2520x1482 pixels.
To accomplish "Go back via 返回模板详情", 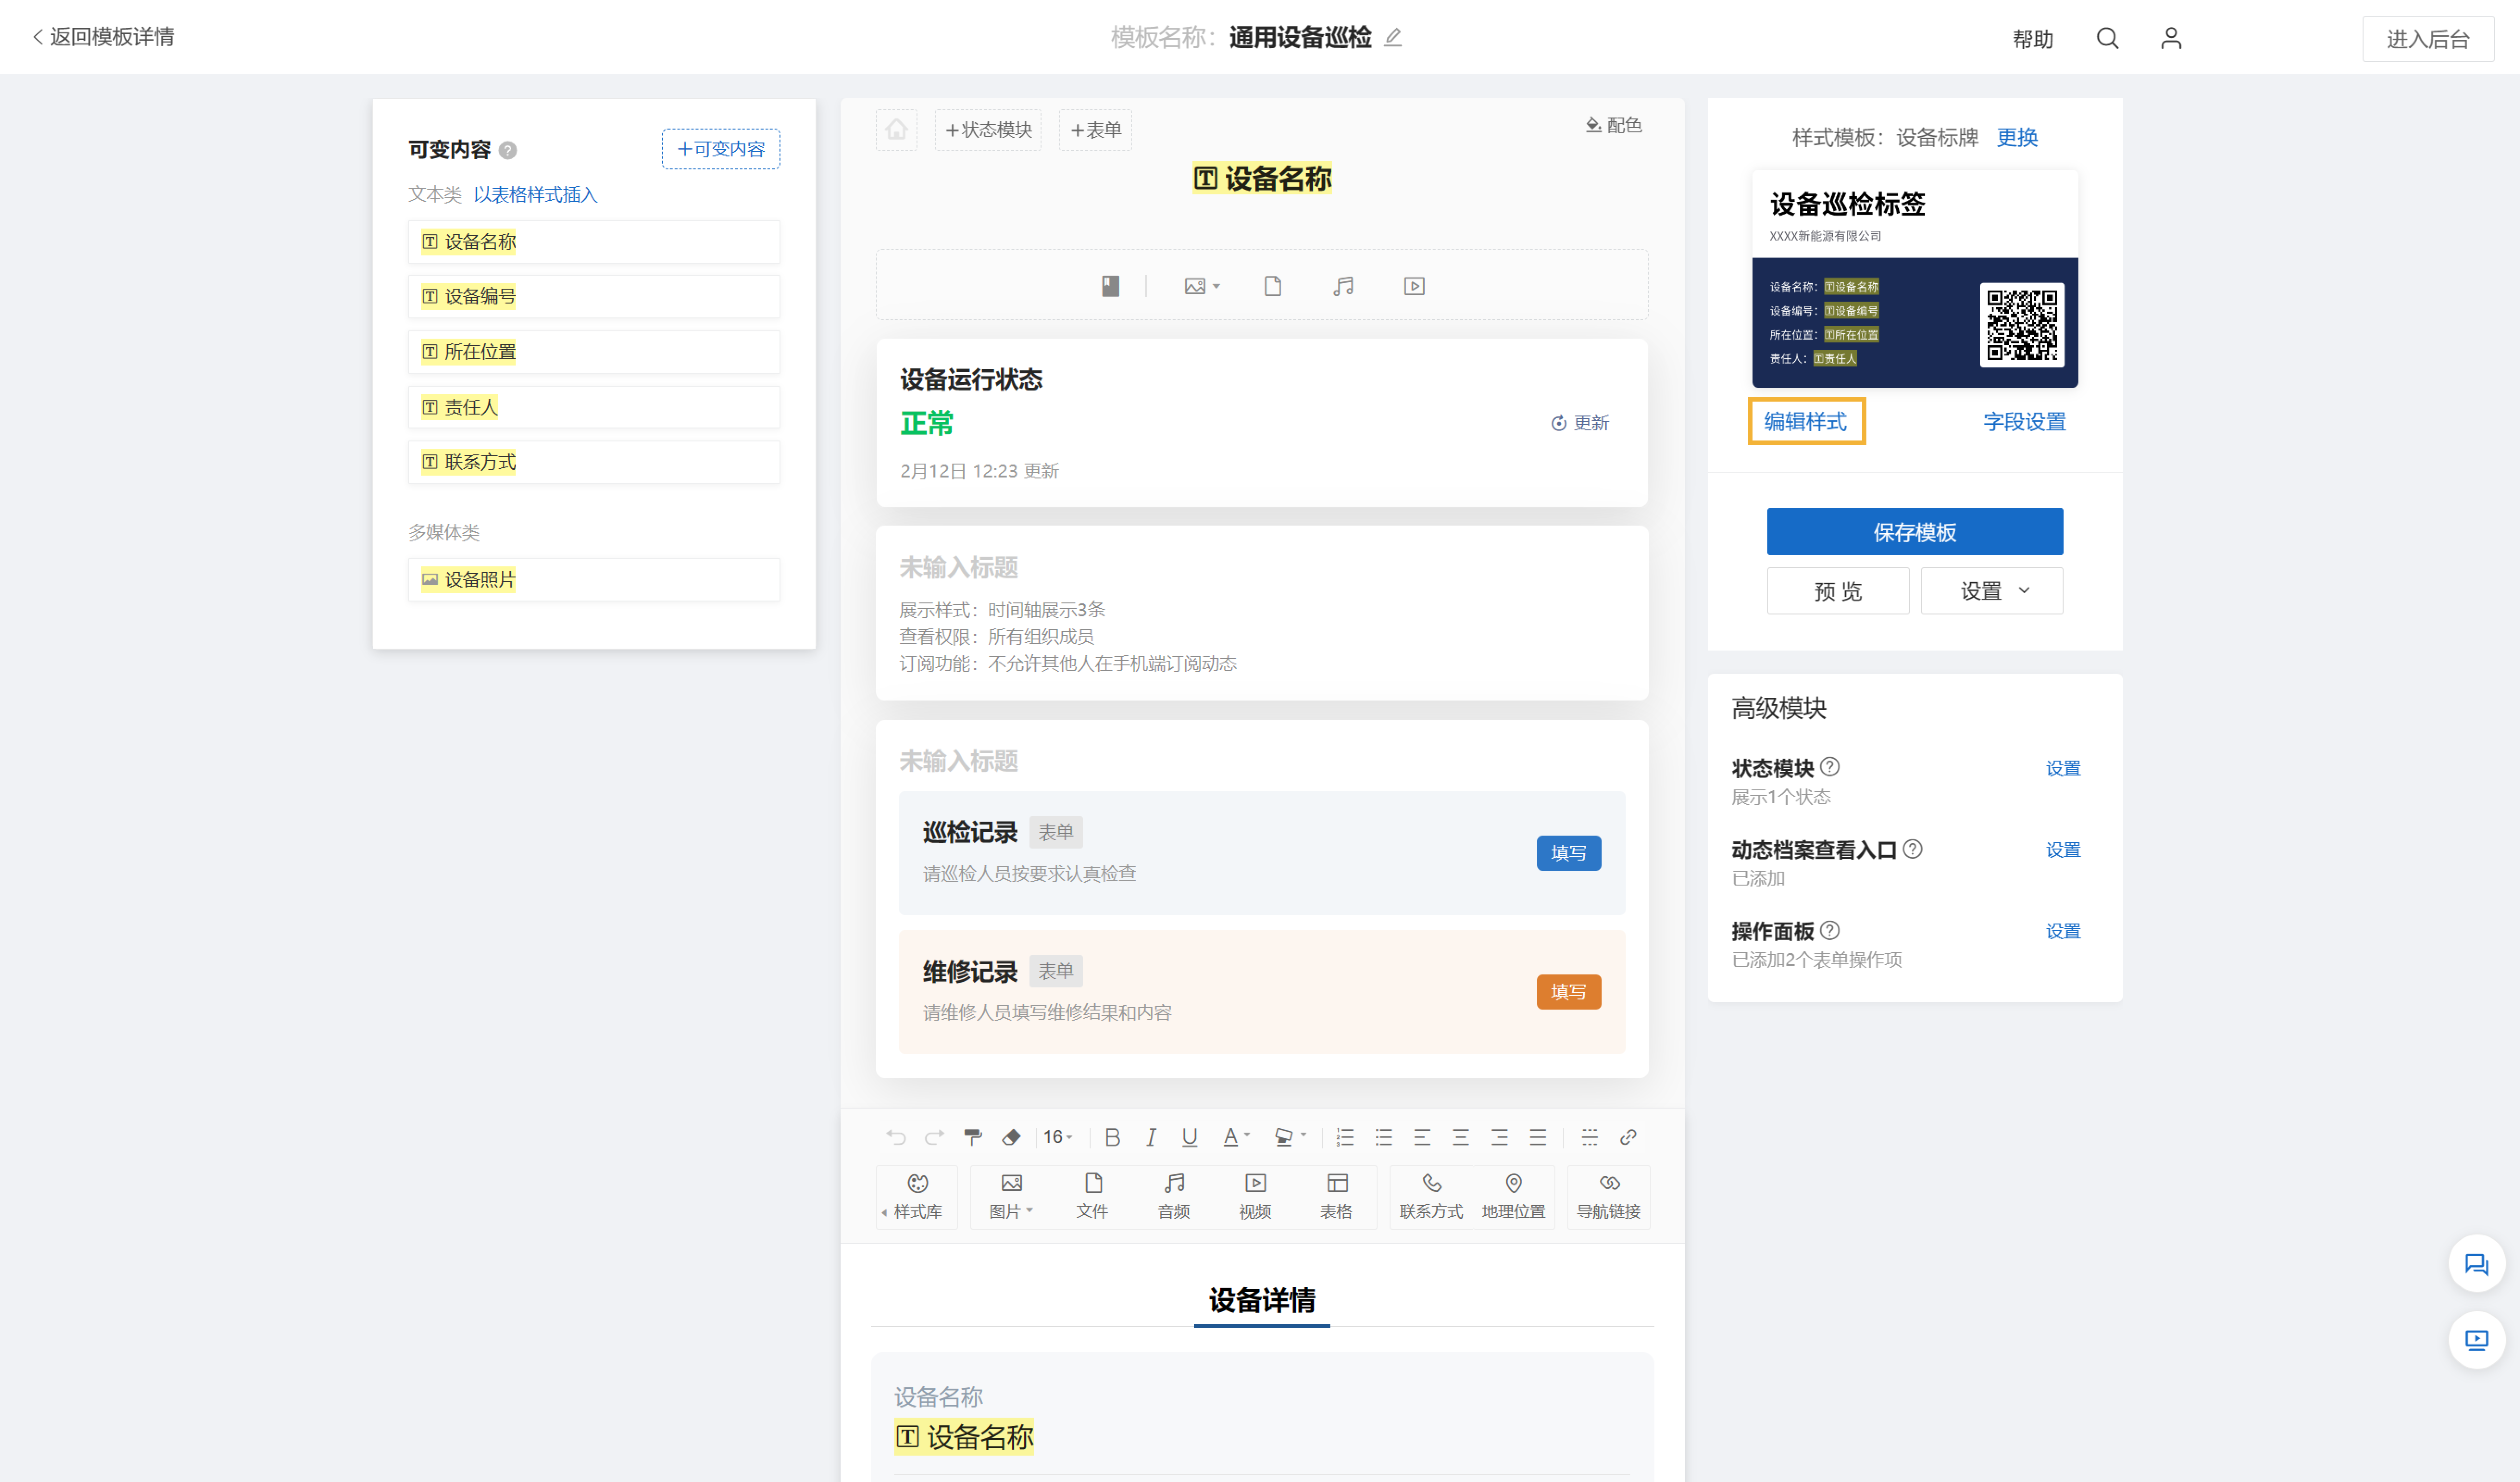I will pyautogui.click(x=104, y=37).
